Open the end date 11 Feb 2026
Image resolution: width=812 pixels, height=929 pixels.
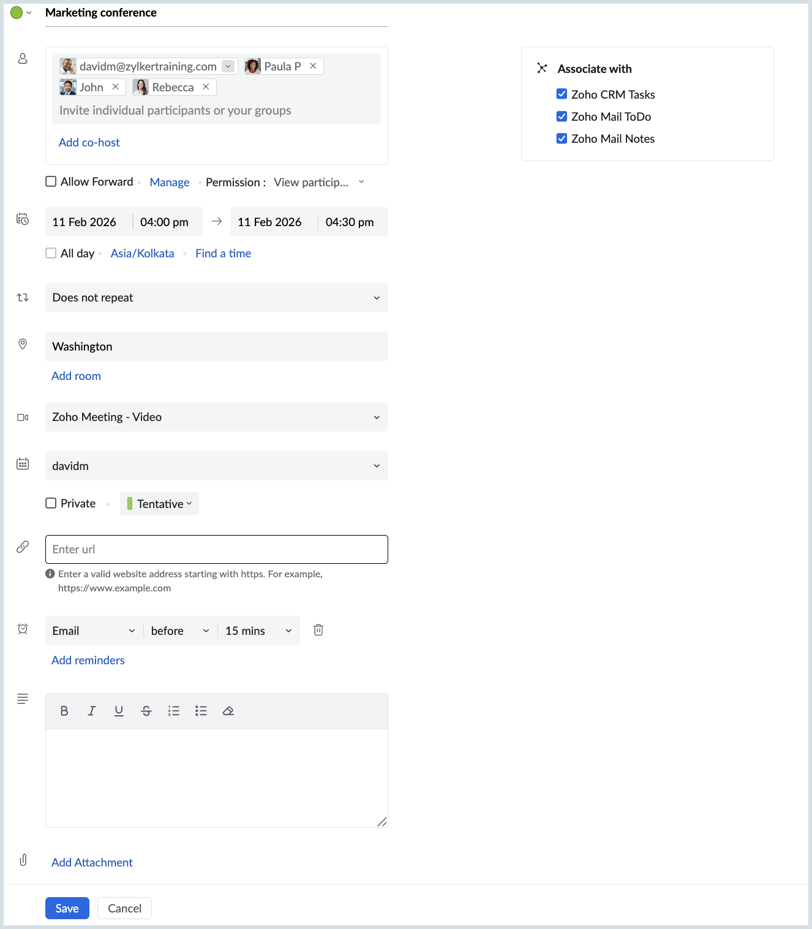tap(269, 222)
